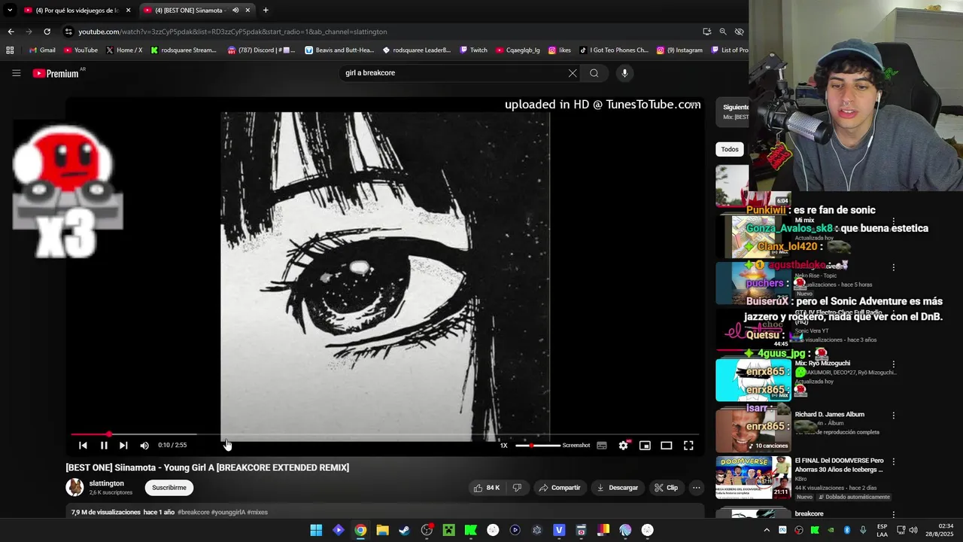
Task: Open the browser zoom magnifier icon
Action: (x=723, y=32)
